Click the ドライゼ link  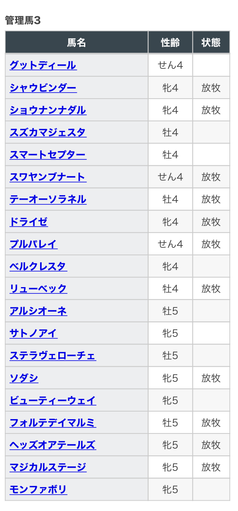click(x=29, y=221)
